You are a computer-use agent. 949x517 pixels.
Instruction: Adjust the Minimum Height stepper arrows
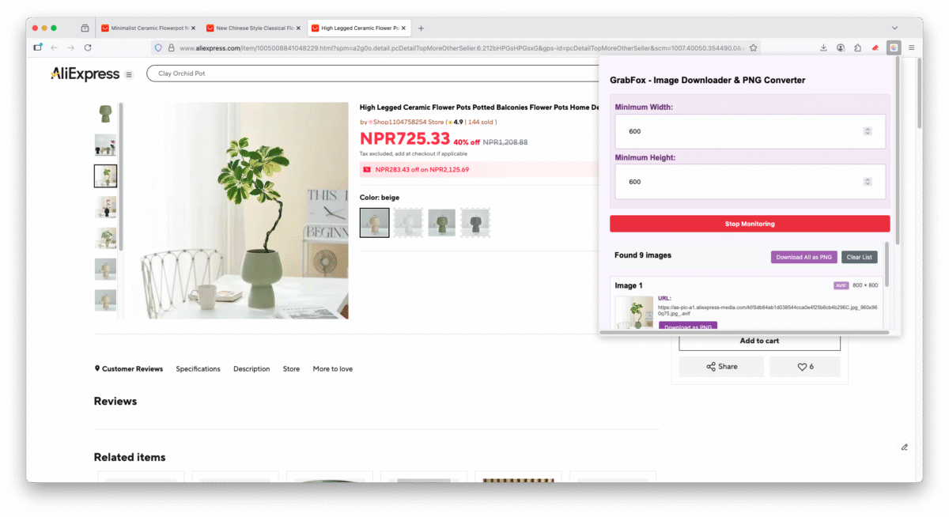(868, 182)
